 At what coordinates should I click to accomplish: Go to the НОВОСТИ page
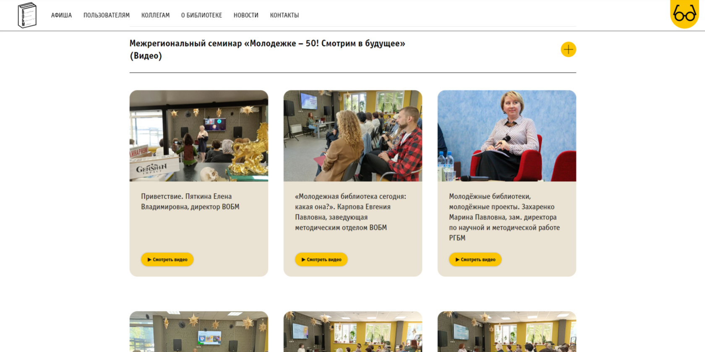pos(246,15)
